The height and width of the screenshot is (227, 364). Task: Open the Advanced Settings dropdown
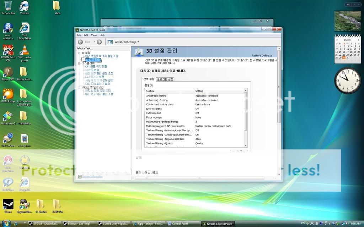127,42
